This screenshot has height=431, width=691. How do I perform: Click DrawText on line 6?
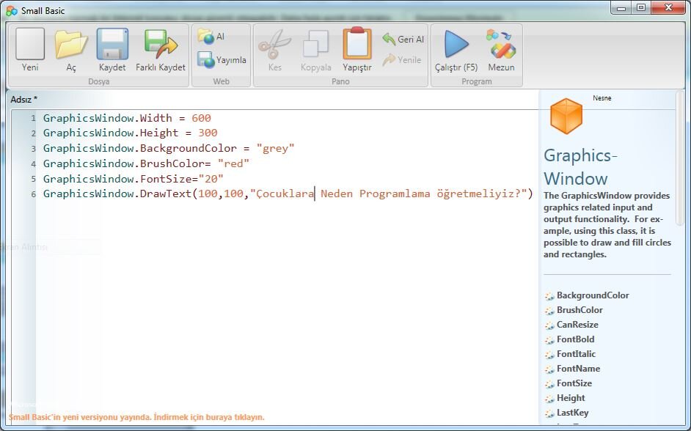pyautogui.click(x=166, y=194)
